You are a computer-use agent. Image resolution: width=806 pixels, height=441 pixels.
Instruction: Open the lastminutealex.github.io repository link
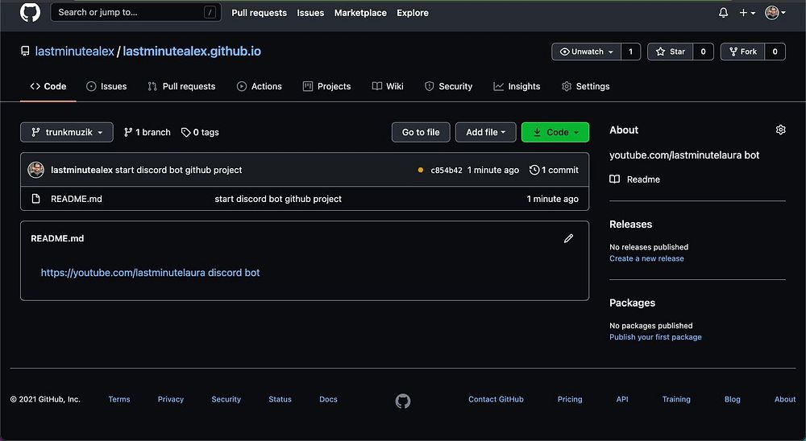192,52
